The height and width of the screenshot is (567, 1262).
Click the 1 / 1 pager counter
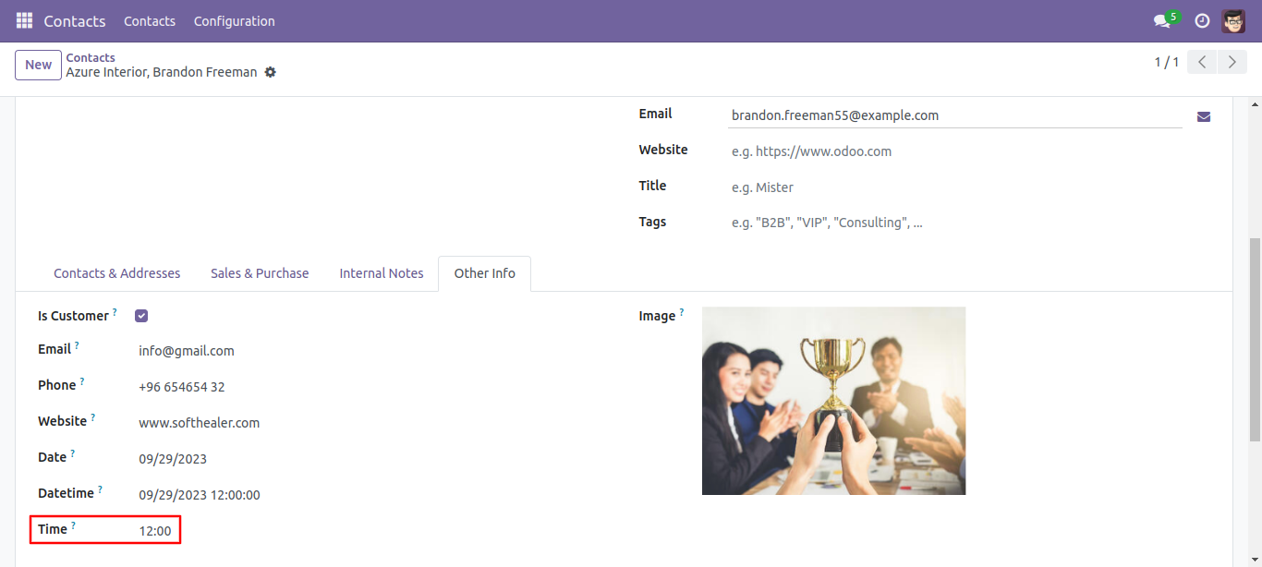point(1167,62)
